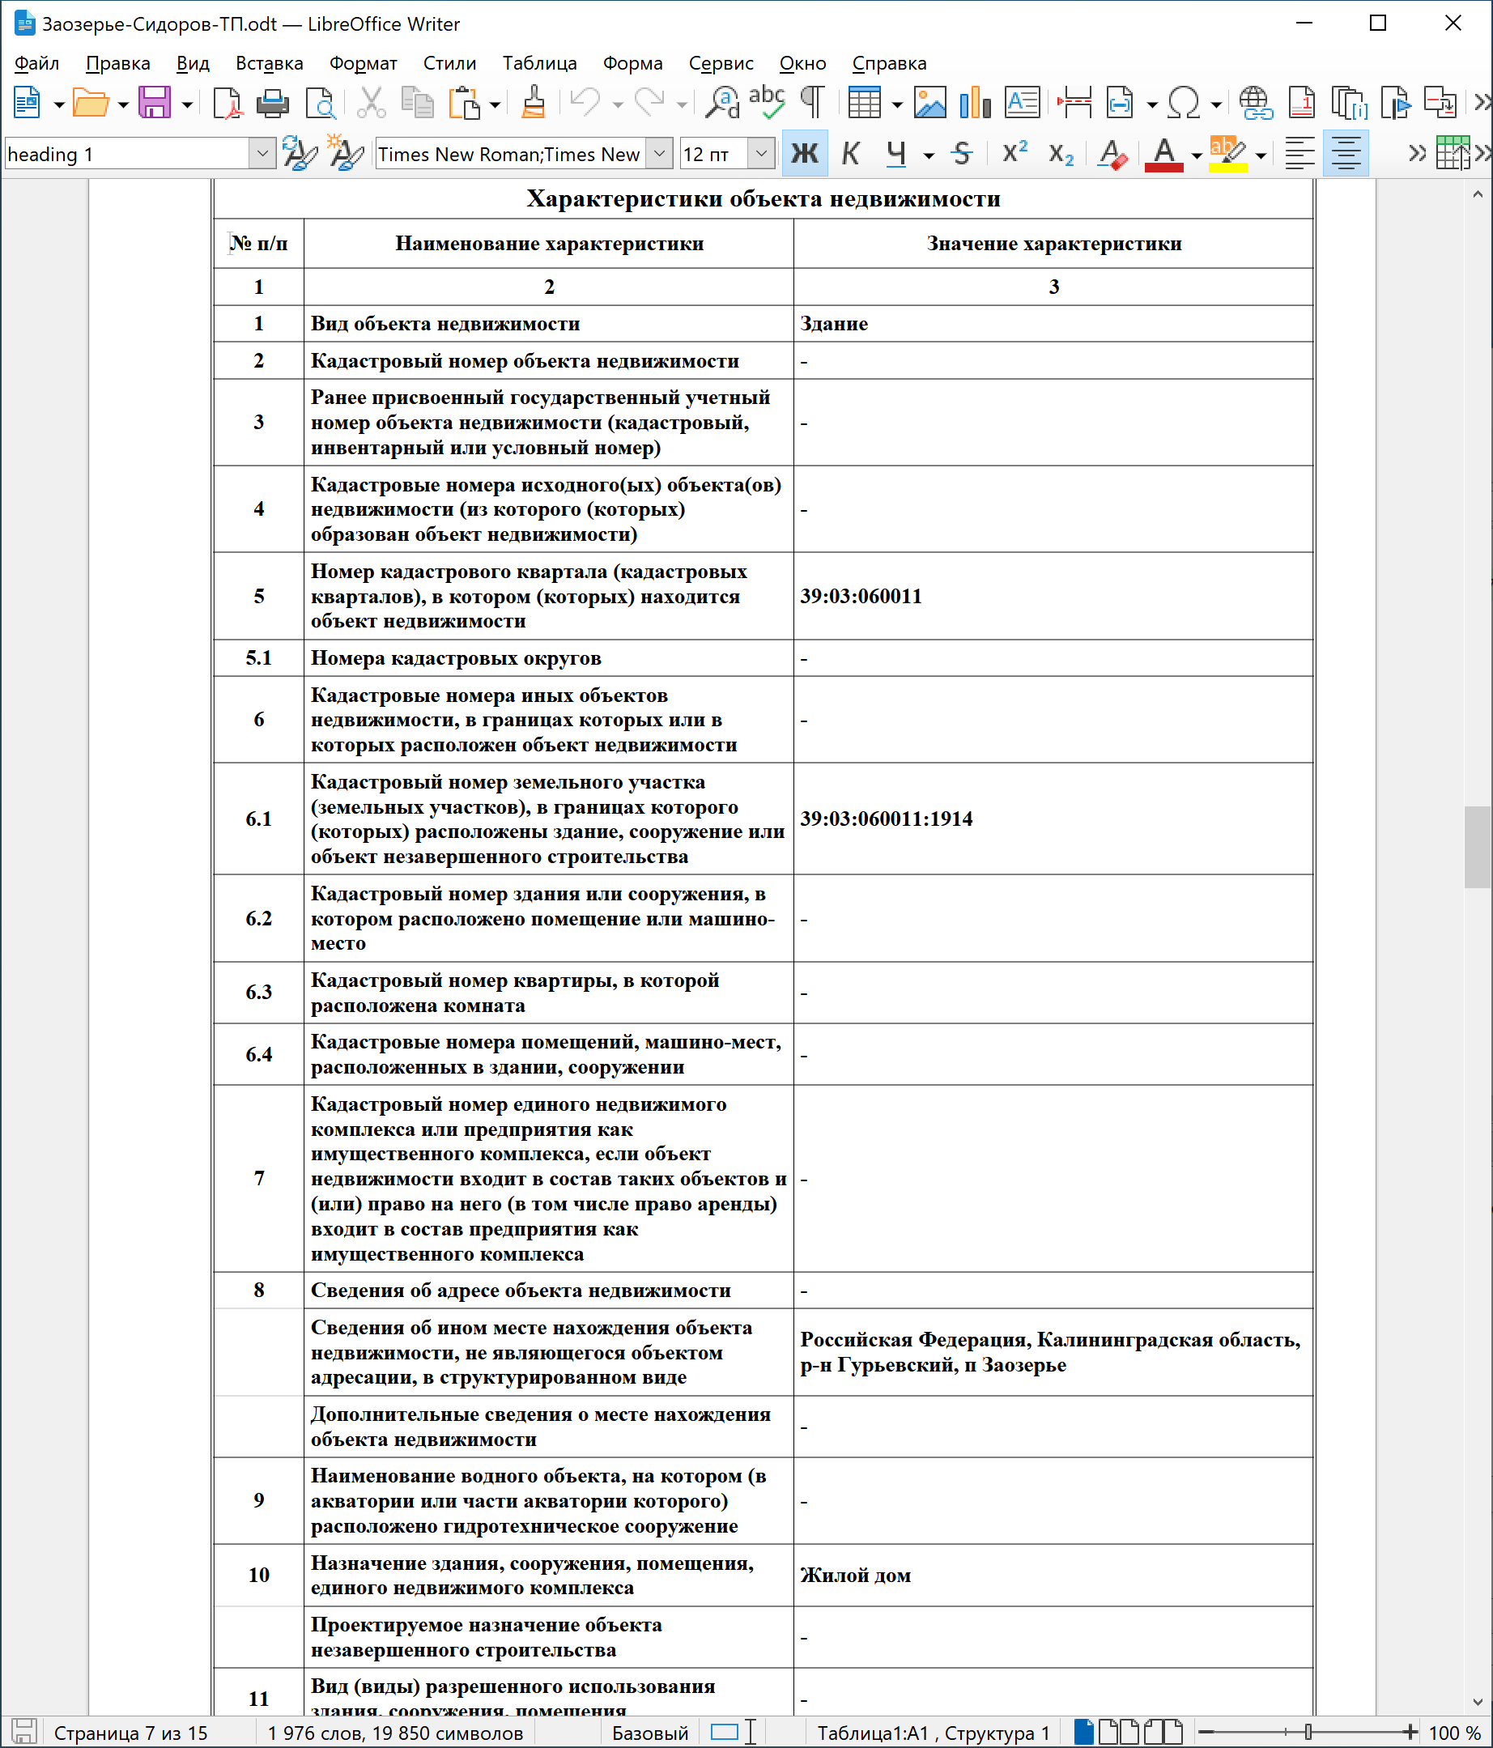
Task: Center text horizontally
Action: pyautogui.click(x=1346, y=154)
